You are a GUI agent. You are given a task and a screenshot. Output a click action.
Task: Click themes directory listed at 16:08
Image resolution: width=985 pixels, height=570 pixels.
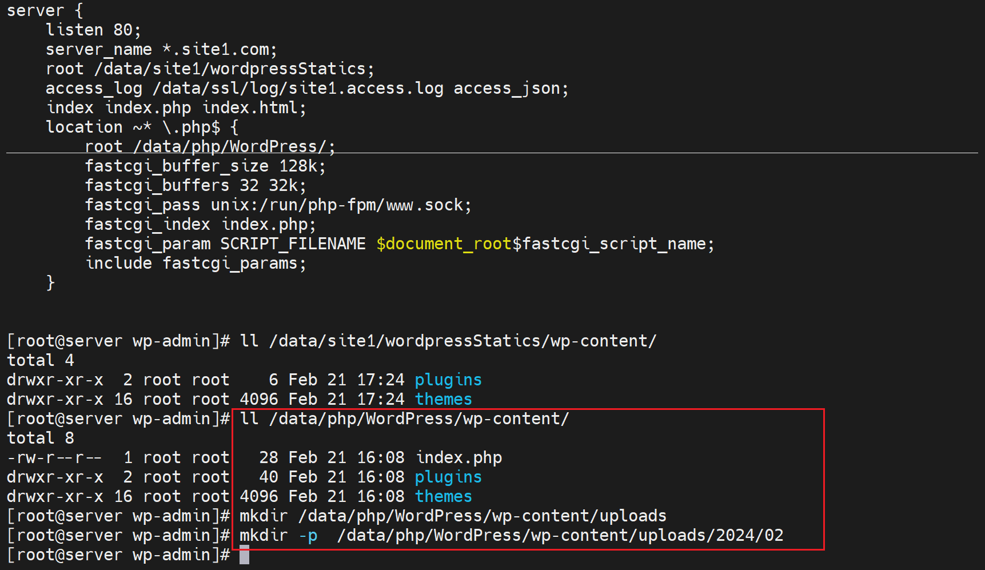tap(443, 497)
